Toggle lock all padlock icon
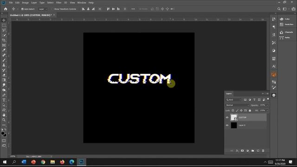Viewport: 297px width, 167px height. 250,110
